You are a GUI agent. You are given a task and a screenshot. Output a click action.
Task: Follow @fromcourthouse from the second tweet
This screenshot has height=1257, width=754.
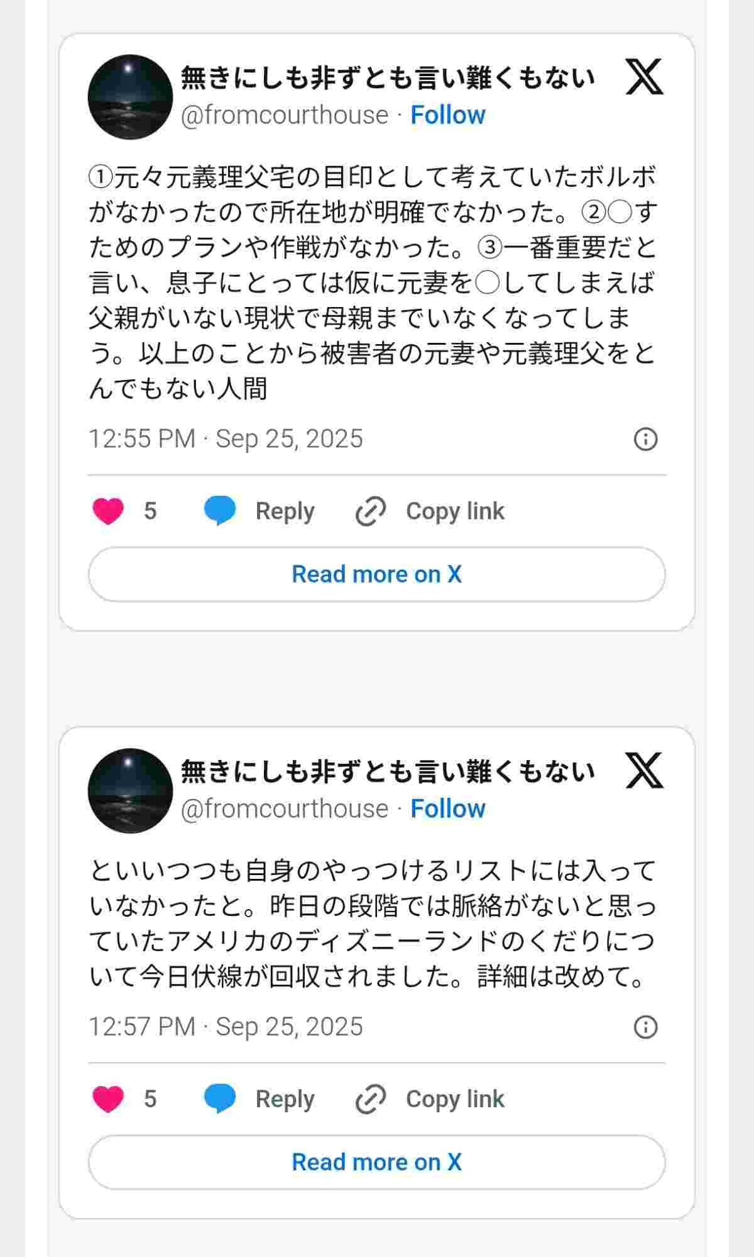[447, 809]
